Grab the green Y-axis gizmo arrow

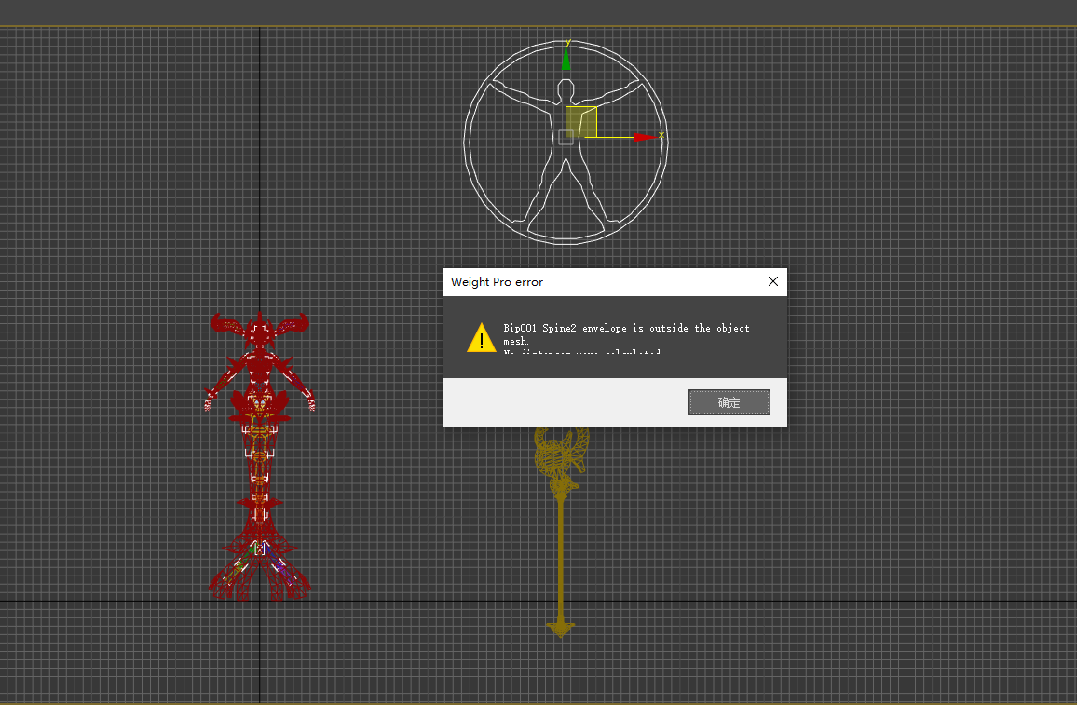coord(566,59)
